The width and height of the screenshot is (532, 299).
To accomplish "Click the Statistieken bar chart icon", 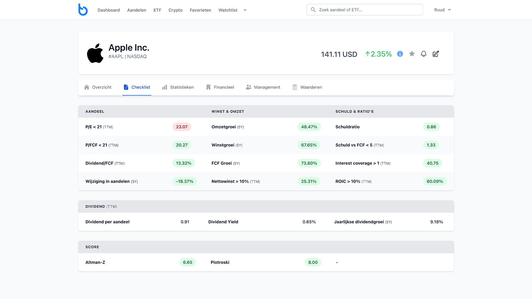I will pyautogui.click(x=165, y=87).
